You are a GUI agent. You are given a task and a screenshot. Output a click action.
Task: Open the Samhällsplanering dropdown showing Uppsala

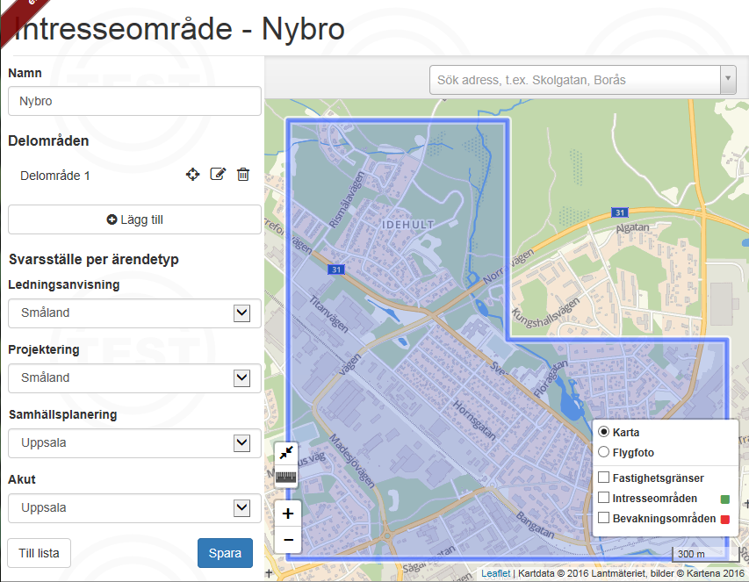[133, 442]
